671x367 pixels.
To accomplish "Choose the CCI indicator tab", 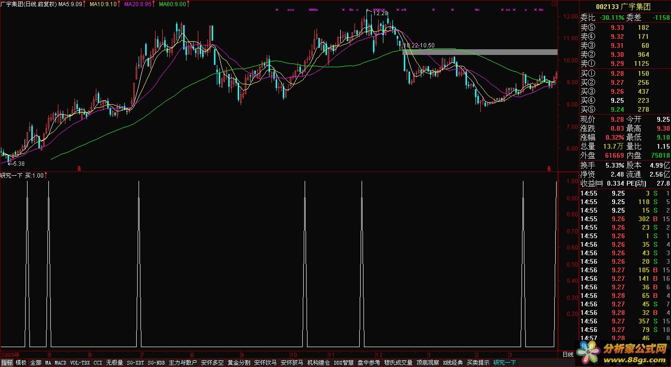I will tap(98, 363).
